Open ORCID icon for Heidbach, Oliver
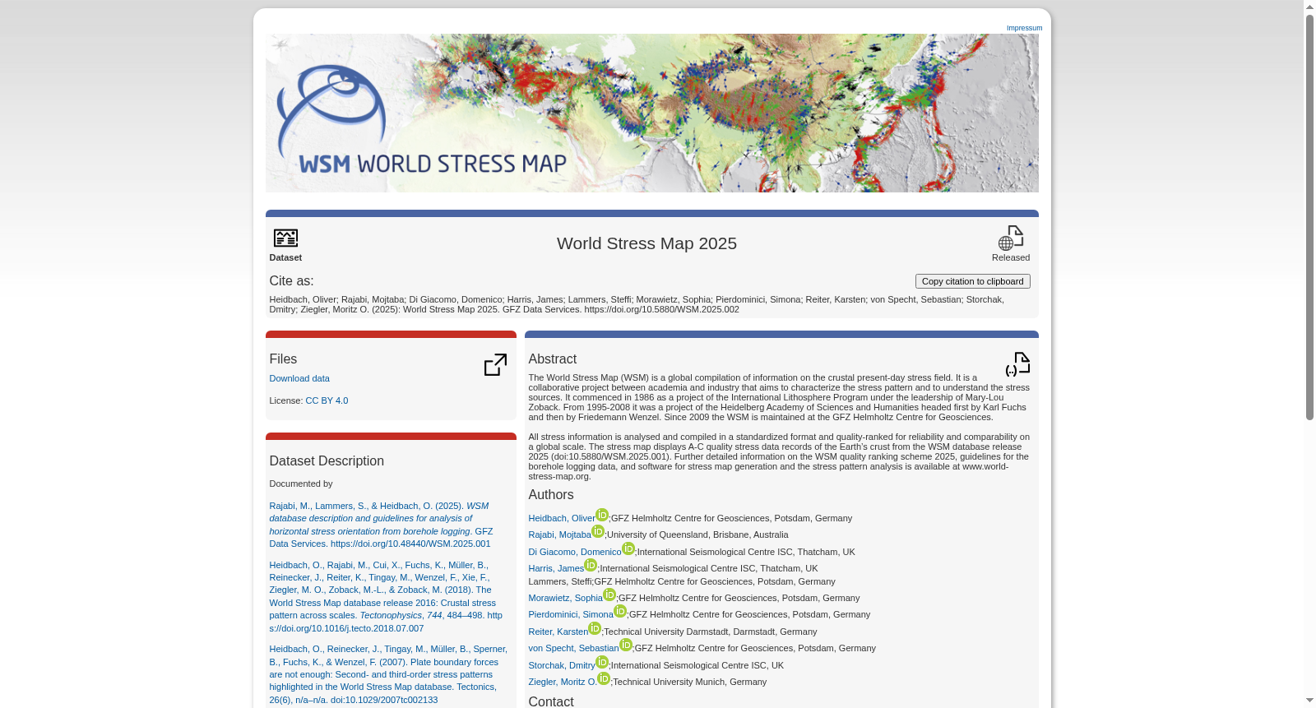The width and height of the screenshot is (1316, 708). point(602,515)
